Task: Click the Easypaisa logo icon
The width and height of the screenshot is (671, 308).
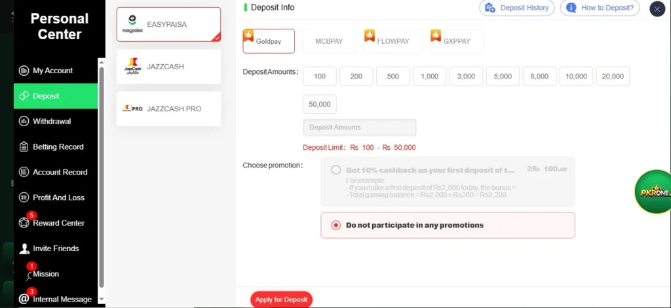Action: [132, 24]
